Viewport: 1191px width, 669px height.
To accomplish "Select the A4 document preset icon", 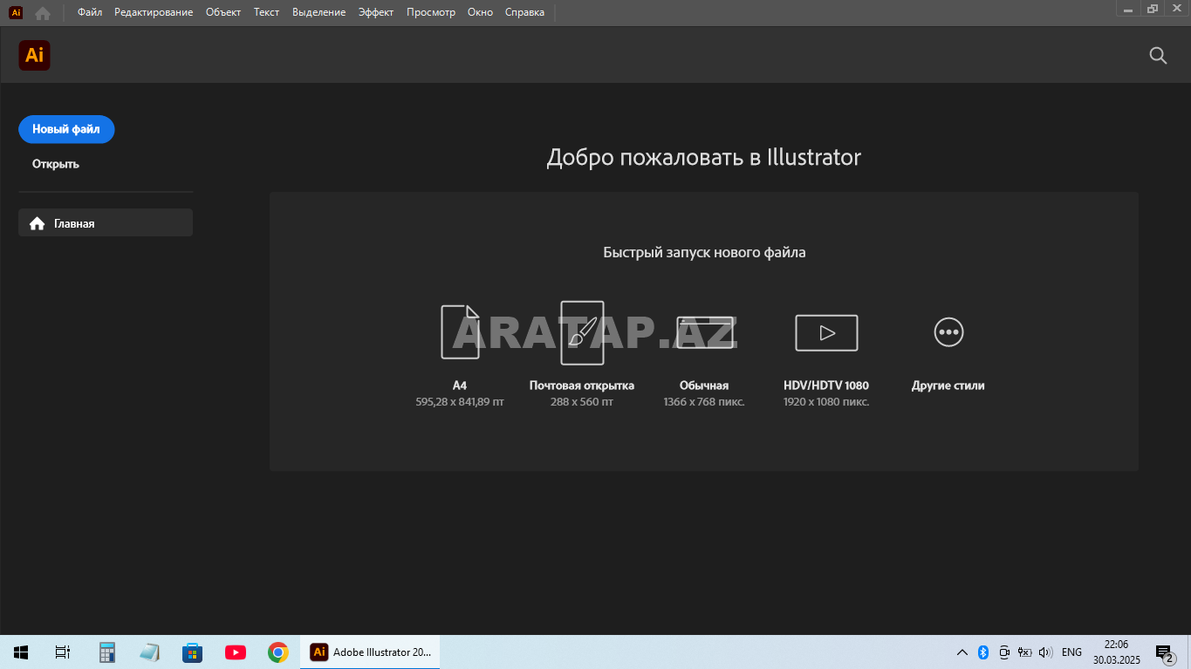I will [460, 331].
